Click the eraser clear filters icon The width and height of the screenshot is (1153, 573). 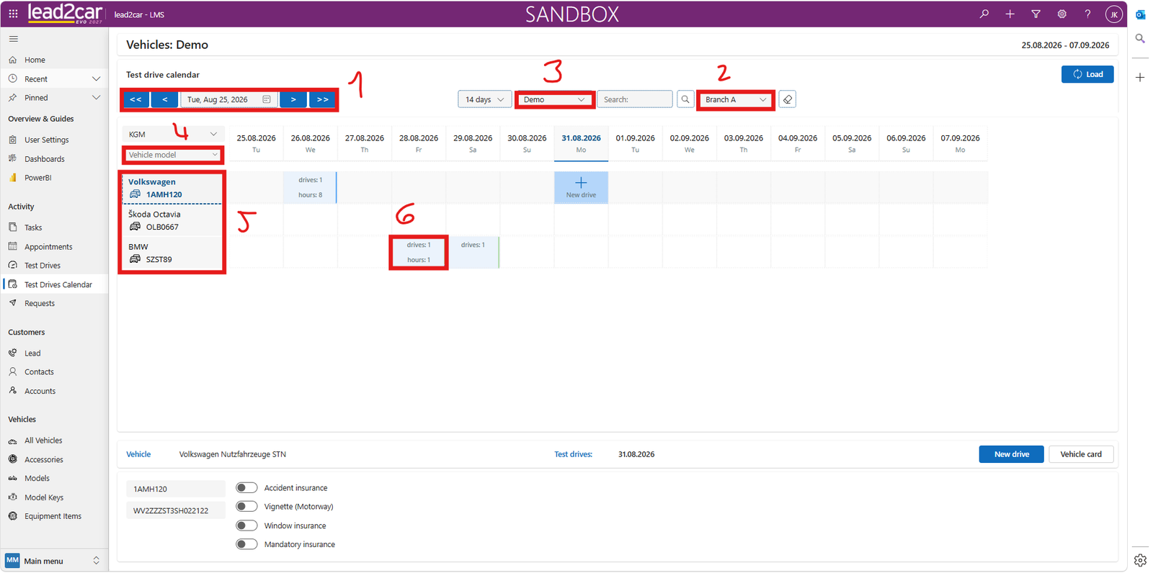788,99
